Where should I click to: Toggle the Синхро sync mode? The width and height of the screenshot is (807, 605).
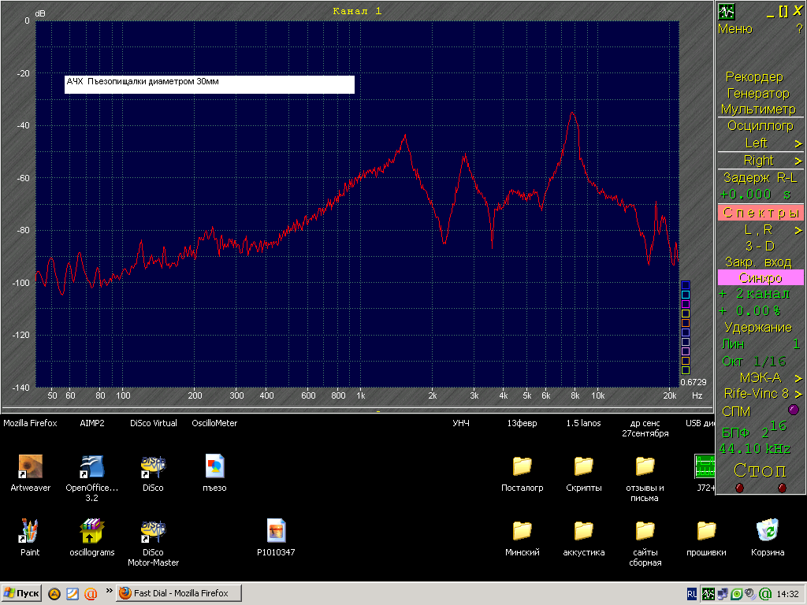(x=761, y=278)
